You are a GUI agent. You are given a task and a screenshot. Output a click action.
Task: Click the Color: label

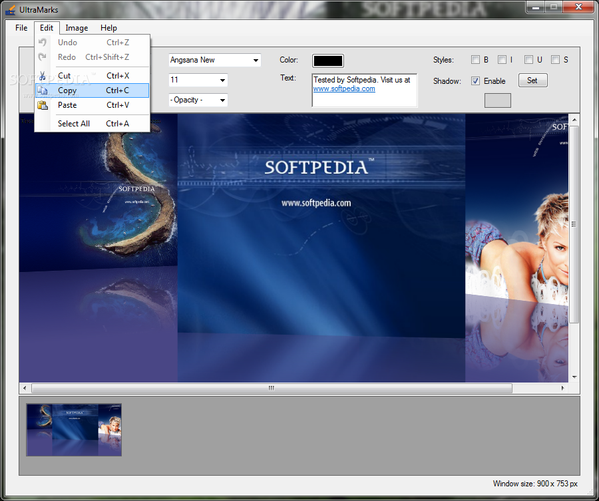[x=289, y=60]
